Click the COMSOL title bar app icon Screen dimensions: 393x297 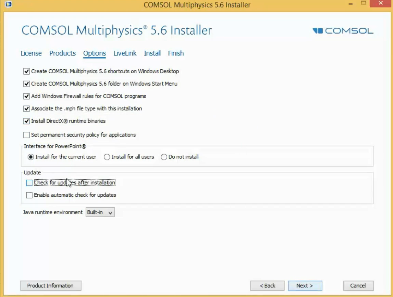[8, 4]
